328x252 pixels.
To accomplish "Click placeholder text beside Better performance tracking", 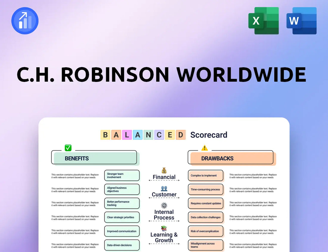I will [75, 204].
